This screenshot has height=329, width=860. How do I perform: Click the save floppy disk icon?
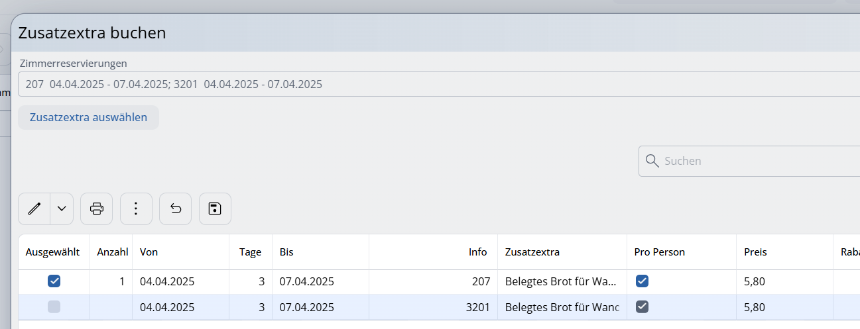click(x=215, y=209)
